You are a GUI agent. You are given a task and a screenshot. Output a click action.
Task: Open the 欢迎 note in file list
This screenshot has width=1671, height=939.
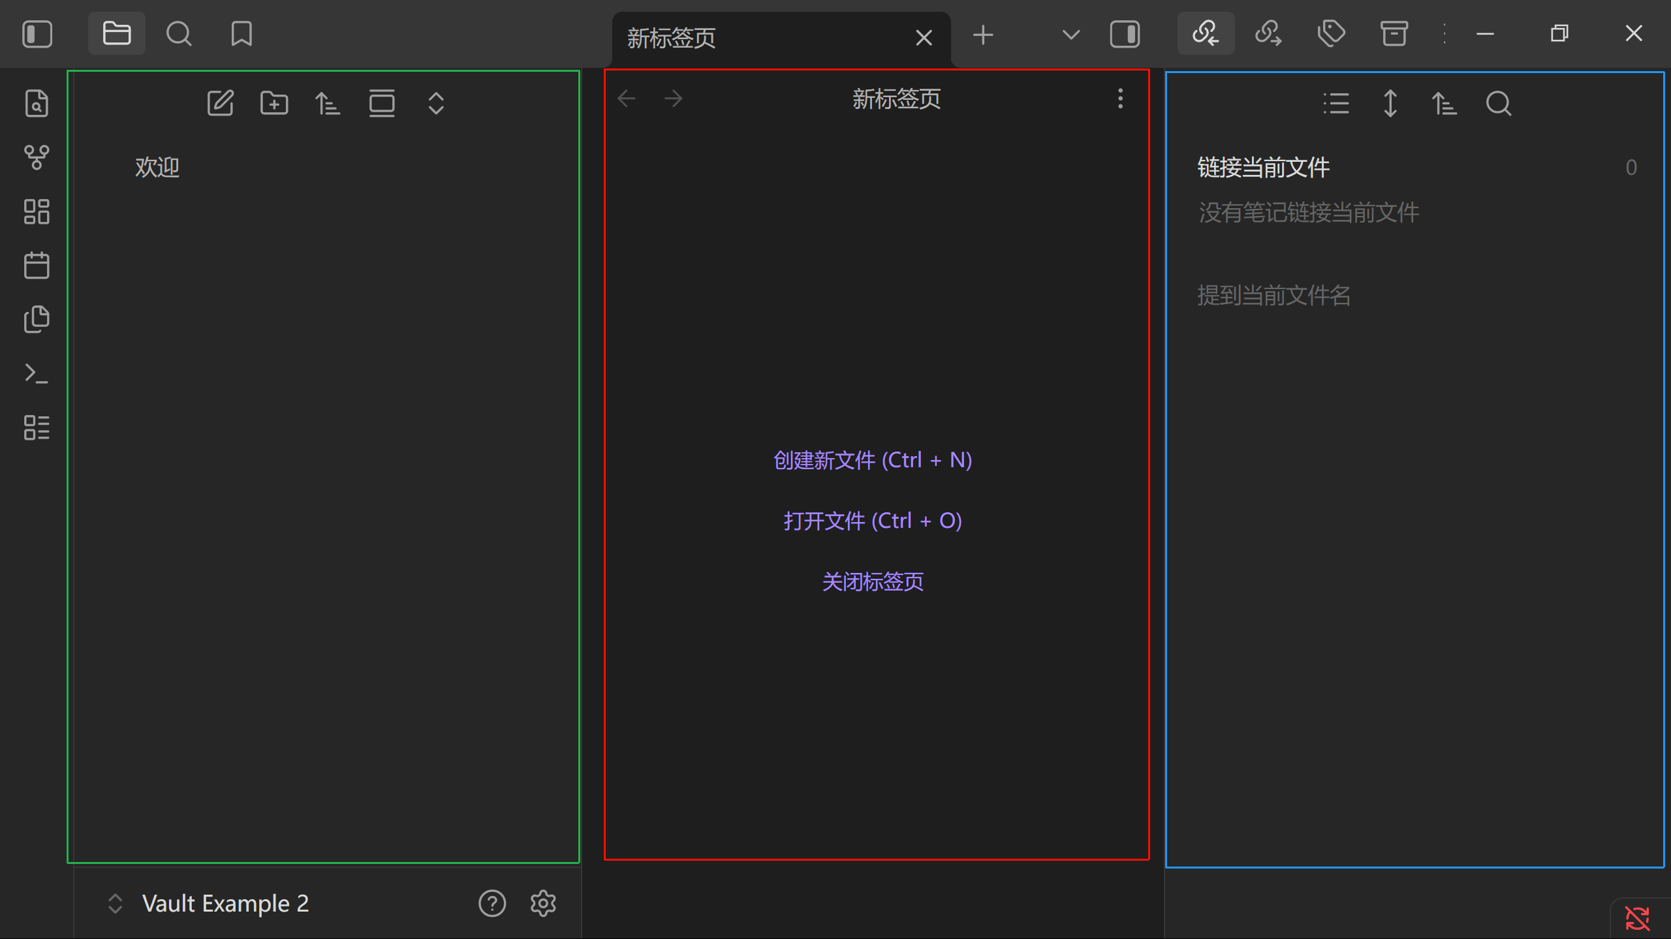coord(157,168)
